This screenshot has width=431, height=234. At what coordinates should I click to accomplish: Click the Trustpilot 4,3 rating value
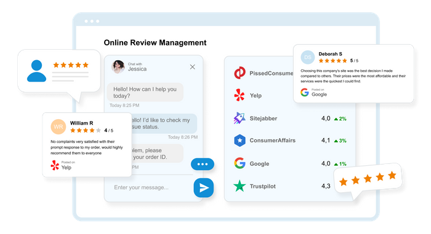click(326, 186)
